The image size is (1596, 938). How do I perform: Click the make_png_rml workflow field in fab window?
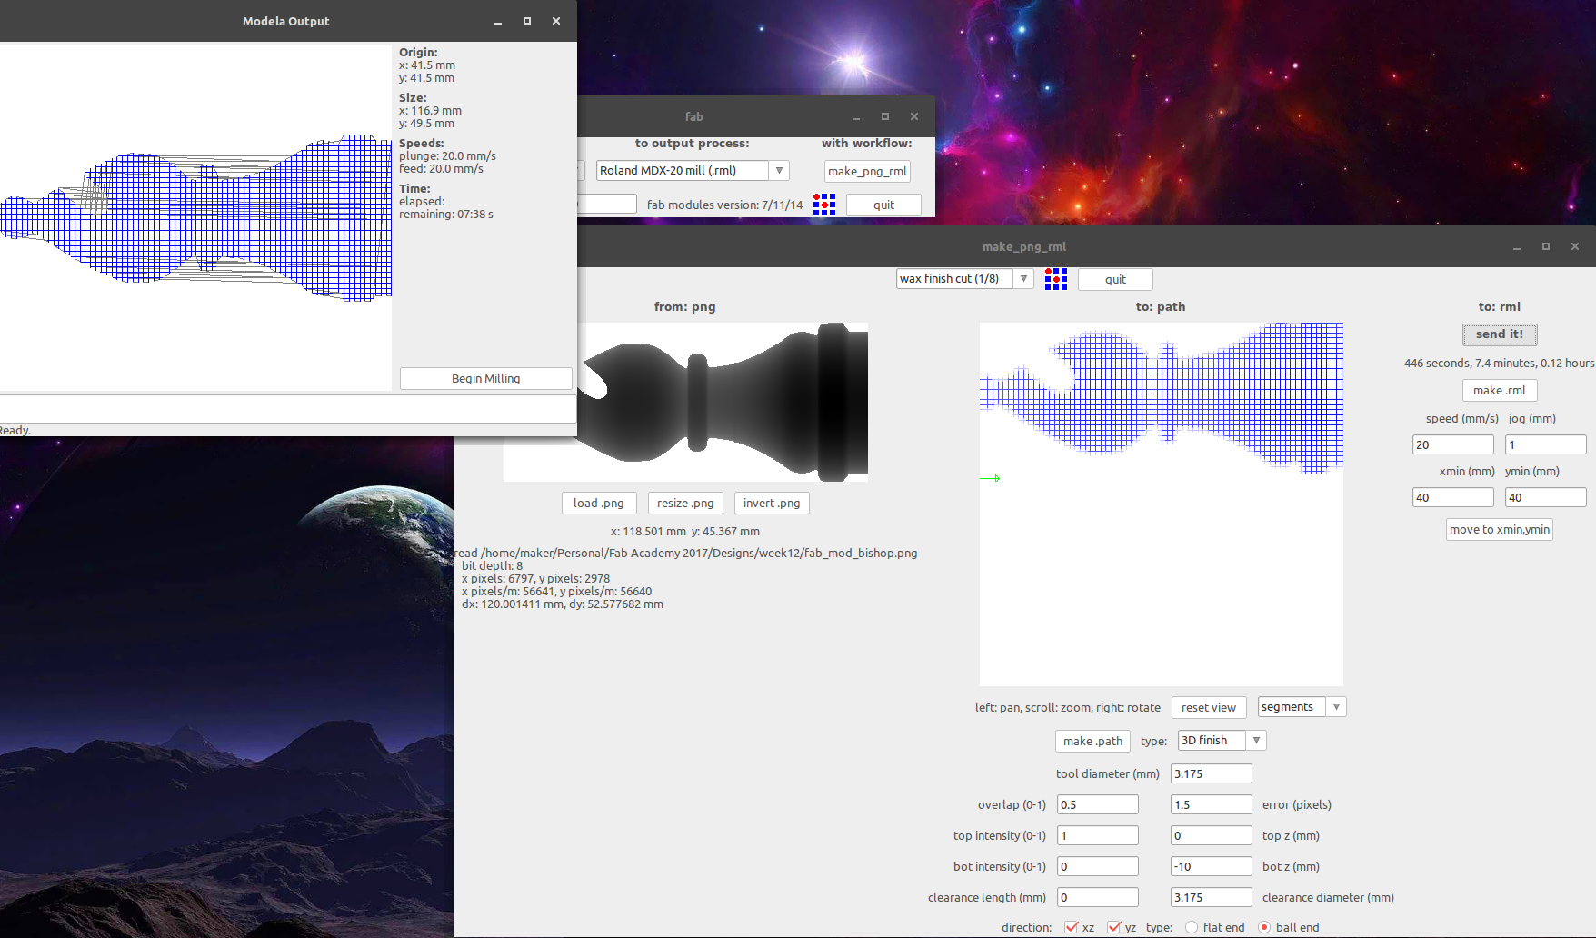(x=867, y=171)
